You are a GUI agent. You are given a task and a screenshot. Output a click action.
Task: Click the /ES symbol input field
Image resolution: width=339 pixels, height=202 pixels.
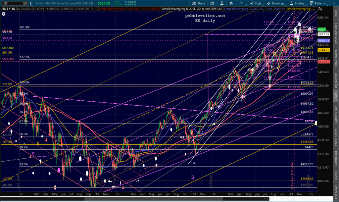coord(12,3)
